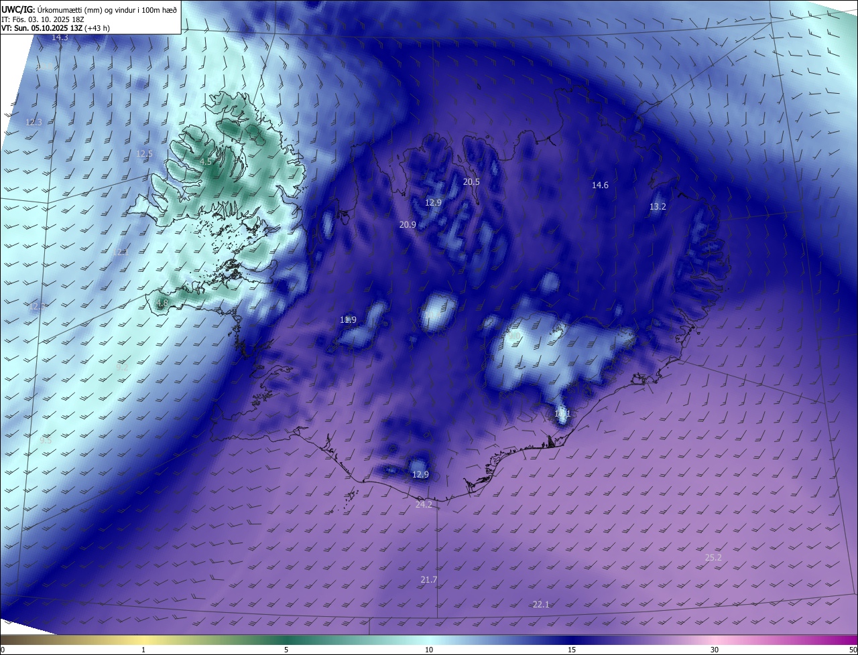858x655 pixels.
Task: Click the 10 tick on the color scale
Action: (429, 650)
